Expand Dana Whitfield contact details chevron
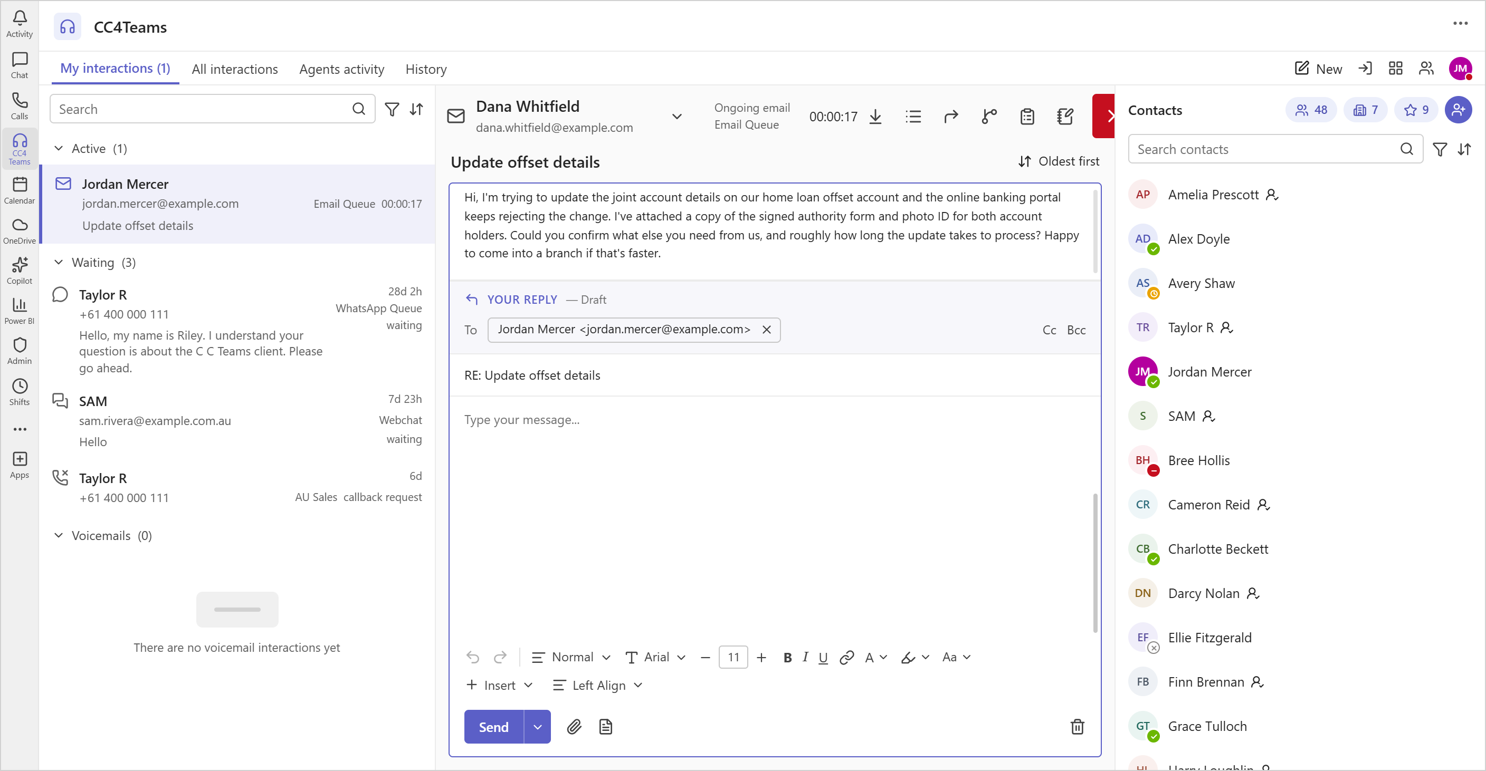 click(677, 117)
